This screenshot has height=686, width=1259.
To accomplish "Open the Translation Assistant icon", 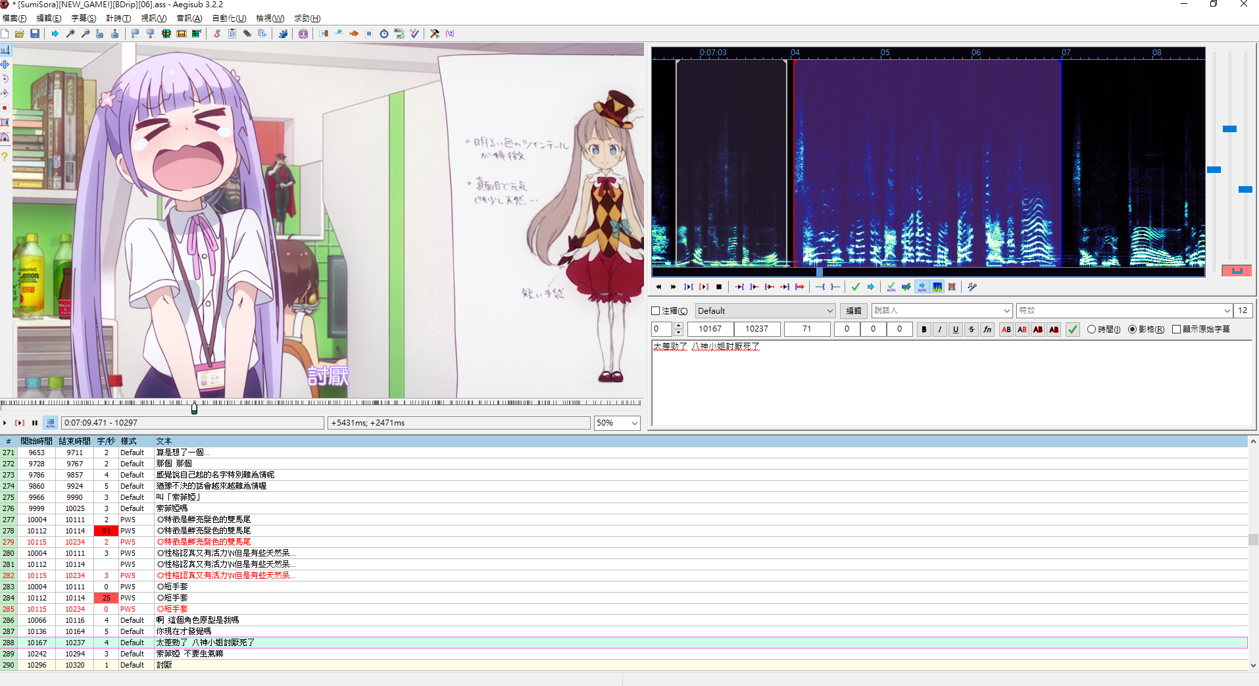I will [x=399, y=34].
